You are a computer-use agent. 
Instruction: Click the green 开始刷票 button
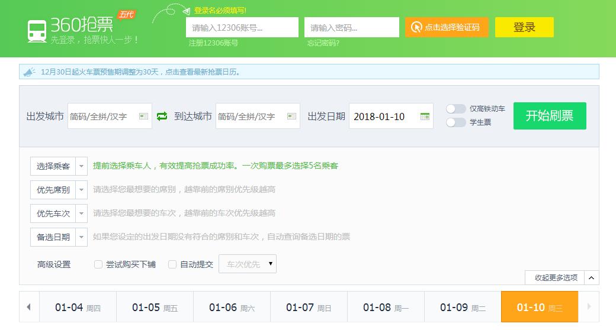550,116
